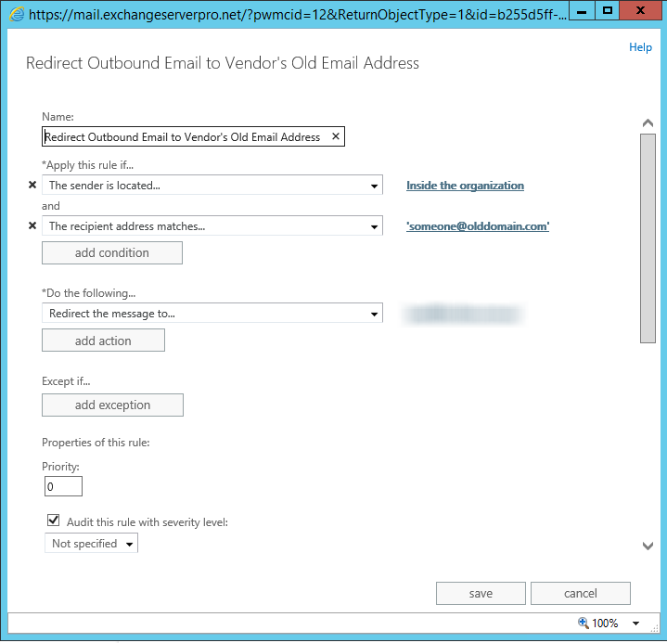This screenshot has width=667, height=643.
Task: Open 'The recipient address matches...' dropdown
Action: pyautogui.click(x=374, y=226)
